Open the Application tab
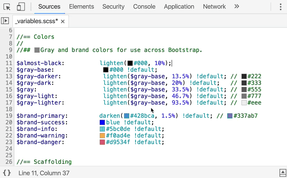The width and height of the screenshot is (287, 178). pyautogui.click(x=179, y=7)
